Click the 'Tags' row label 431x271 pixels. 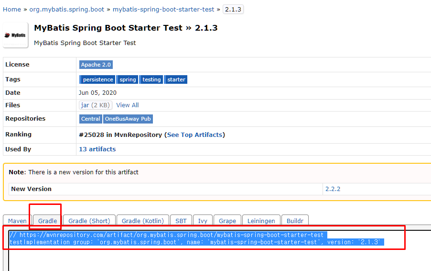click(12, 79)
